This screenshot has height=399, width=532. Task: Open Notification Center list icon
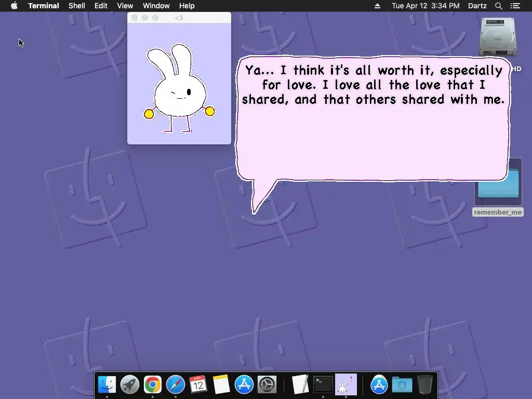pyautogui.click(x=515, y=6)
